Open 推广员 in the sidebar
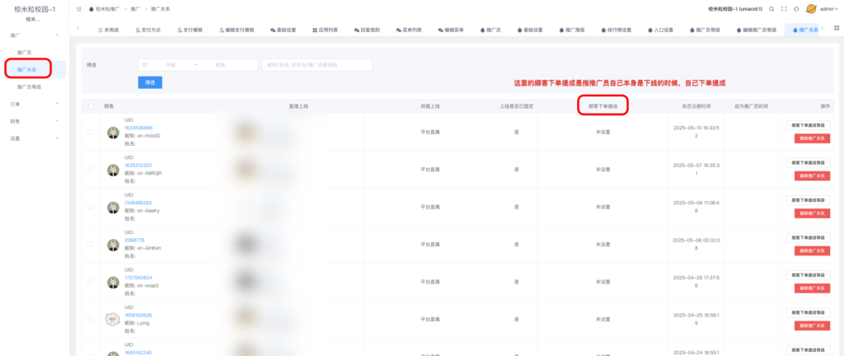Viewport: 844px width, 356px height. (25, 53)
